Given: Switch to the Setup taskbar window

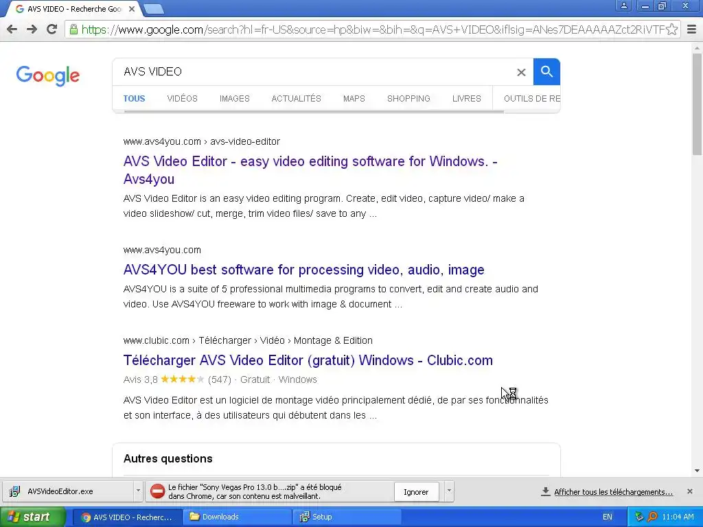Looking at the screenshot, I should (x=346, y=517).
